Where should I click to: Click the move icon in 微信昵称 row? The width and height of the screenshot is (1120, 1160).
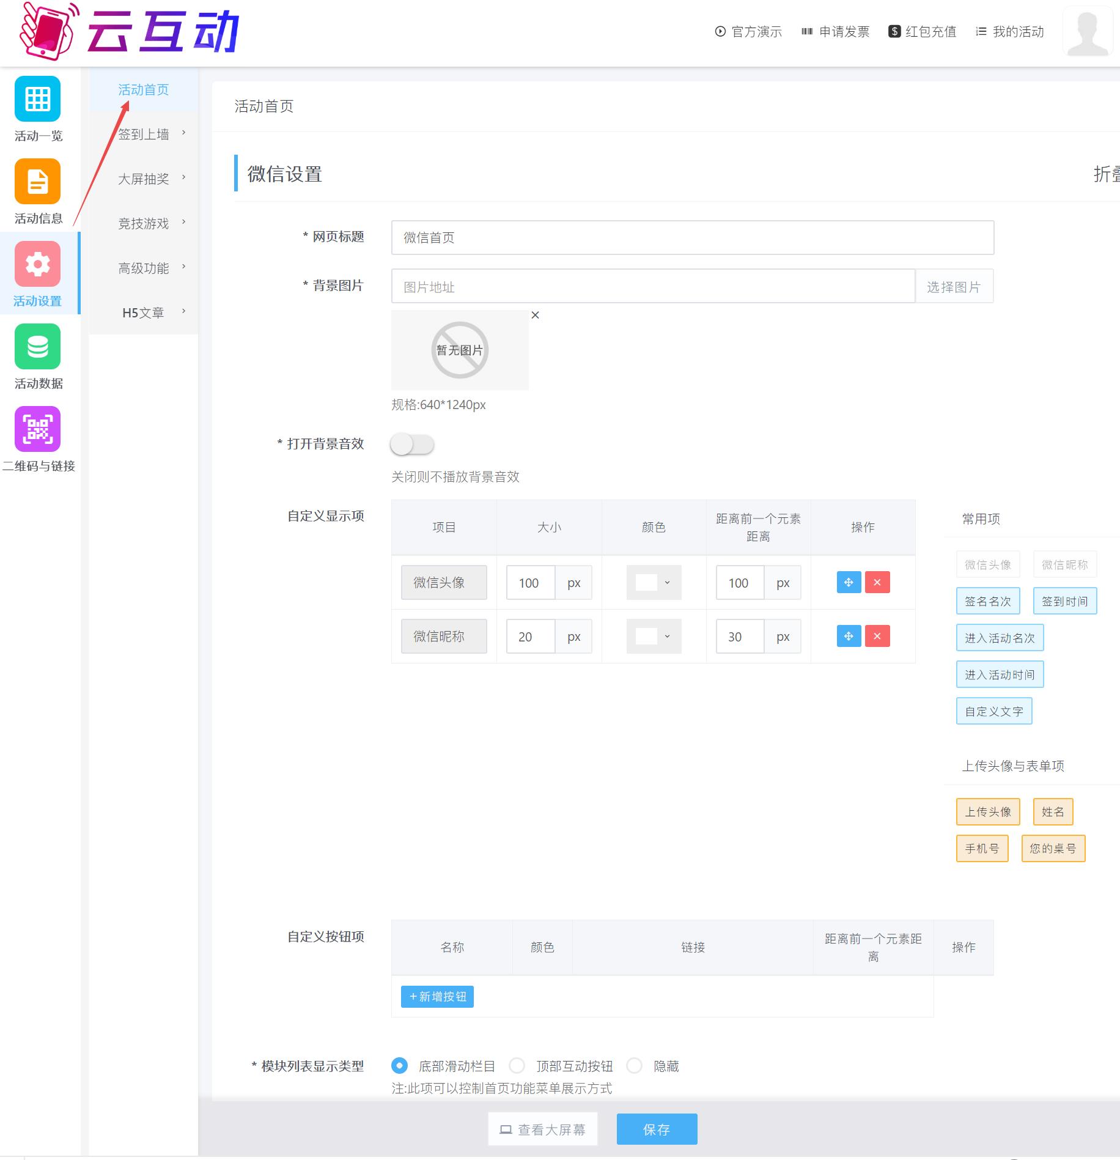[849, 637]
